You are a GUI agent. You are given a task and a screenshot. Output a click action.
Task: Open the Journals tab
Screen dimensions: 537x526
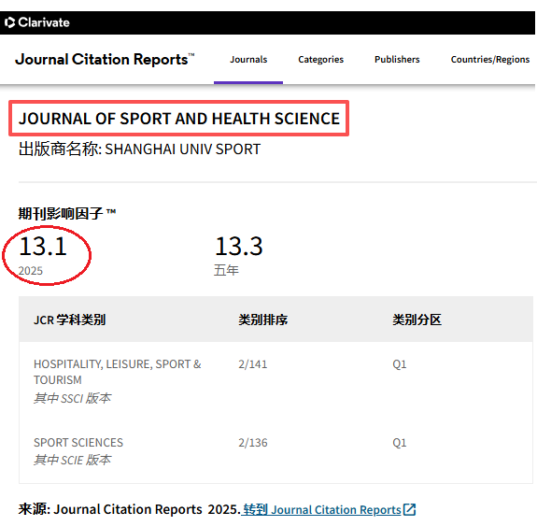(248, 60)
